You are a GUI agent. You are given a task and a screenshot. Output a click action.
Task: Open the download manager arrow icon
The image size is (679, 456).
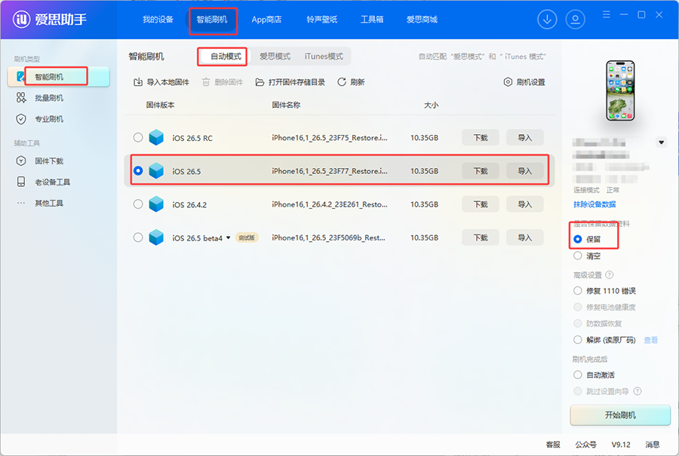pyautogui.click(x=547, y=20)
